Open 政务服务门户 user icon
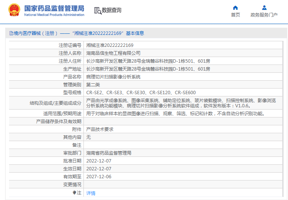Screen dimensions: 288x200 (264, 8)
